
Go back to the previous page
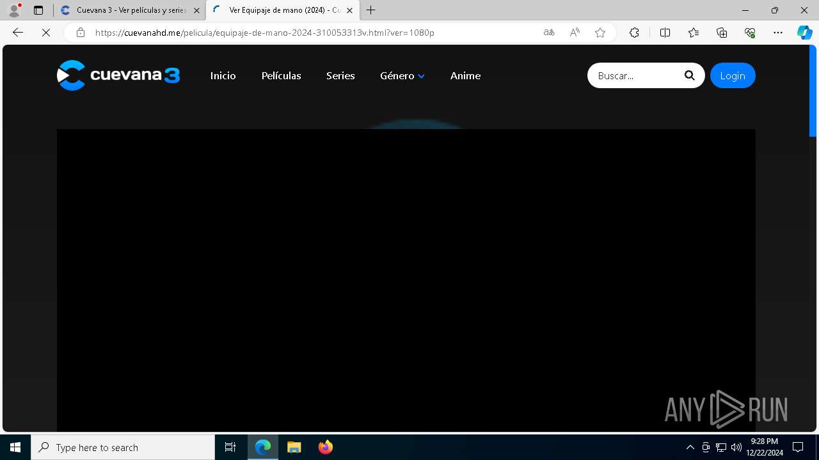click(x=18, y=33)
